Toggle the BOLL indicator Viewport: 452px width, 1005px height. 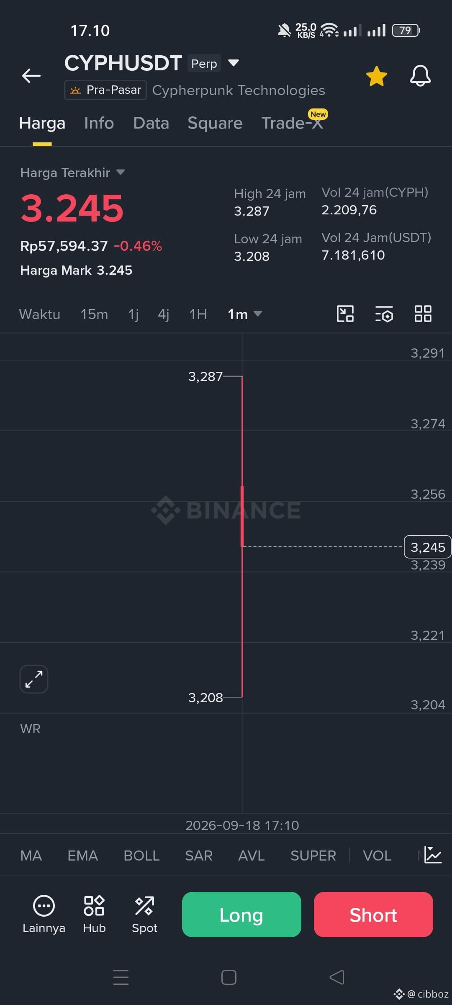(141, 856)
